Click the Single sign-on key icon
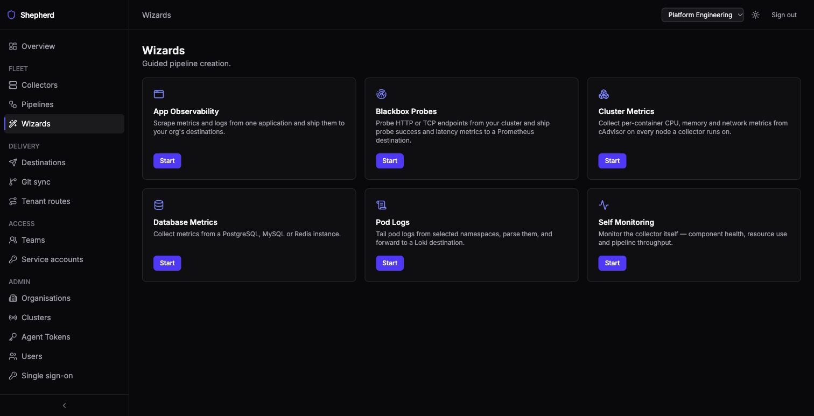The image size is (814, 416). coord(13,376)
